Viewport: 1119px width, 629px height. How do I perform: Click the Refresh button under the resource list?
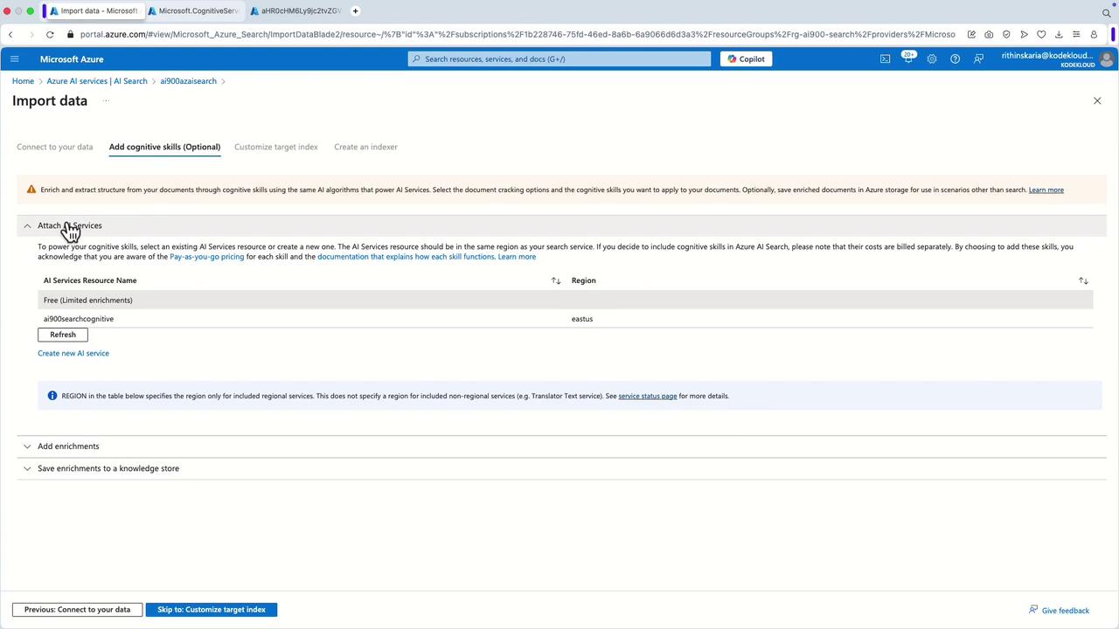(x=63, y=335)
